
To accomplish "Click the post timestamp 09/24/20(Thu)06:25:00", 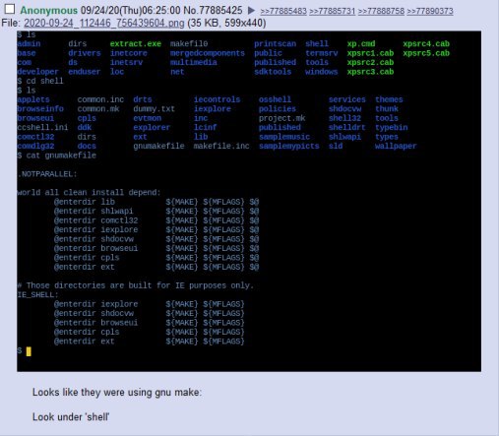I will coord(131,11).
